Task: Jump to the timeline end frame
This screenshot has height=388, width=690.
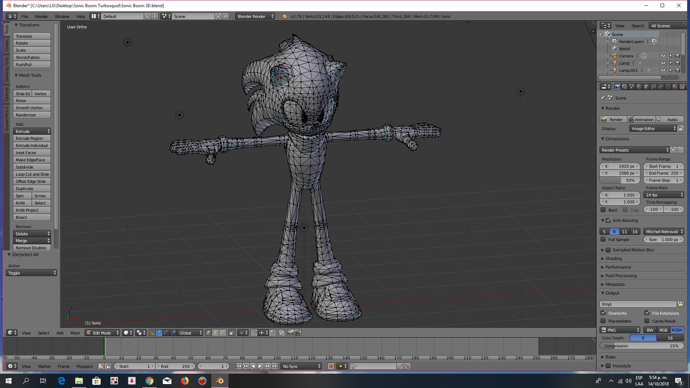Action: pos(275,366)
